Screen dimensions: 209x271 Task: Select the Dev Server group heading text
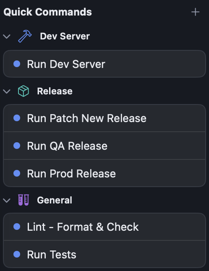click(x=65, y=36)
